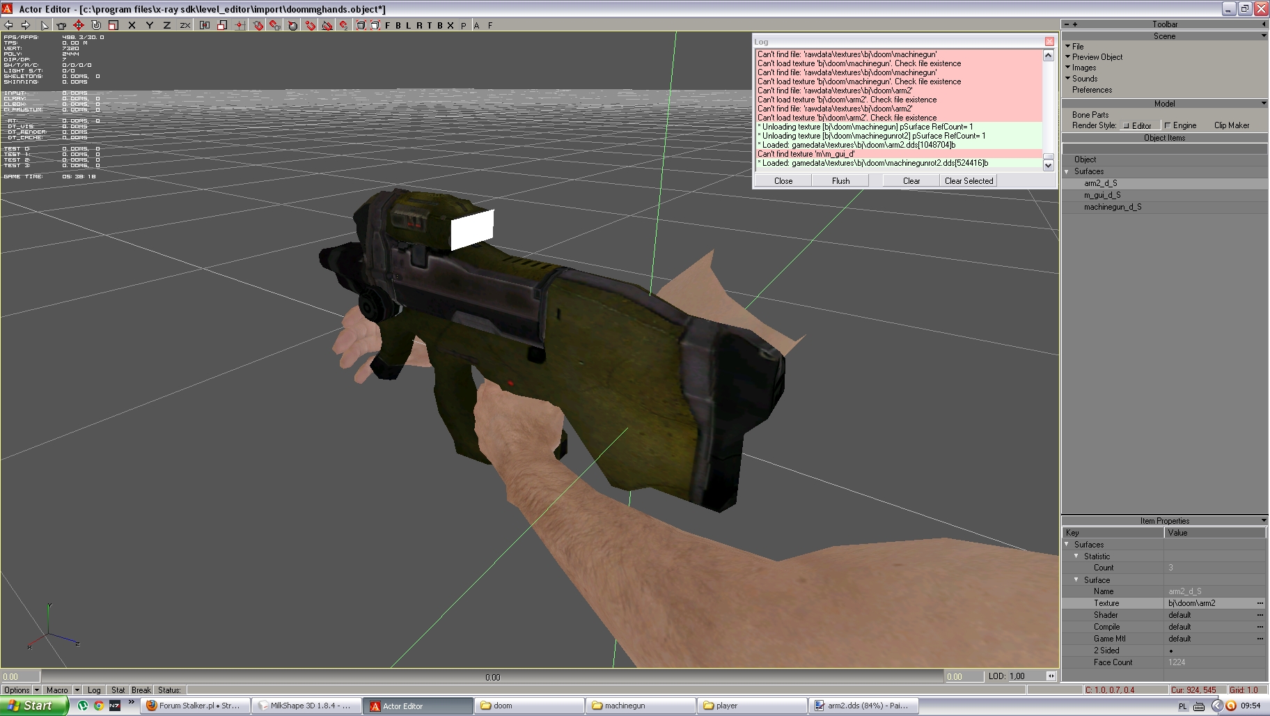Screen dimensions: 1270x716
Task: Select camera style P
Action: (x=464, y=25)
